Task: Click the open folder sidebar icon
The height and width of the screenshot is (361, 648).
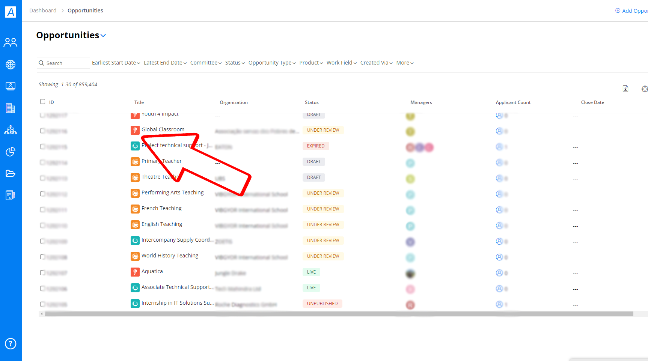Action: click(x=11, y=173)
